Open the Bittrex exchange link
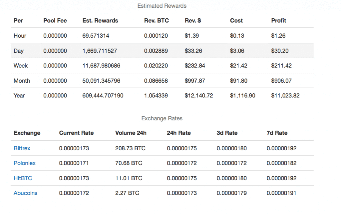This screenshot has width=341, height=214. (22, 148)
